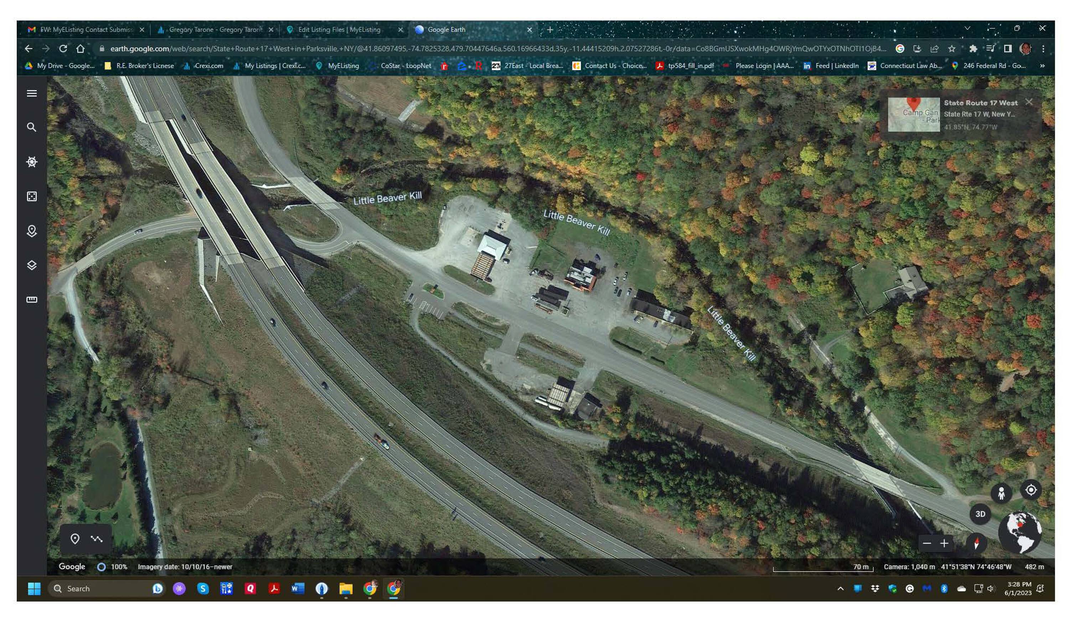Image resolution: width=1069 pixels, height=642 pixels.
Task: Open Voyager ship wheel icon
Action: point(32,162)
